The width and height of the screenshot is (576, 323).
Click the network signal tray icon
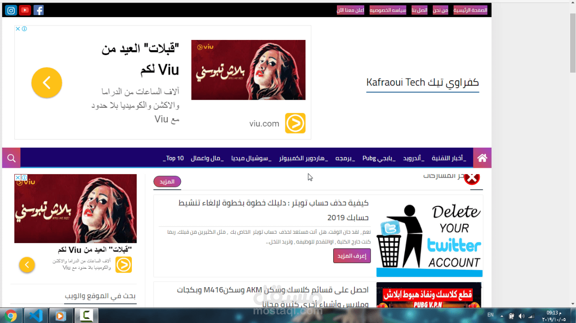(532, 315)
